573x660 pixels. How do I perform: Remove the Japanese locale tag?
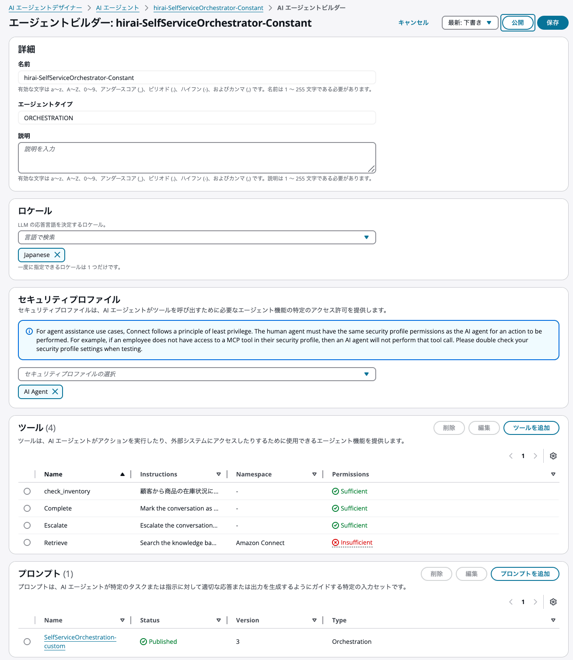(57, 255)
